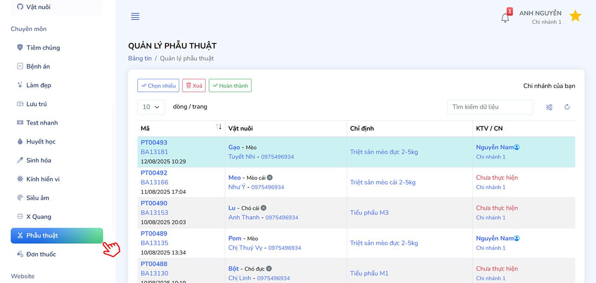Open Tiêm chủng in the sidebar

click(43, 48)
